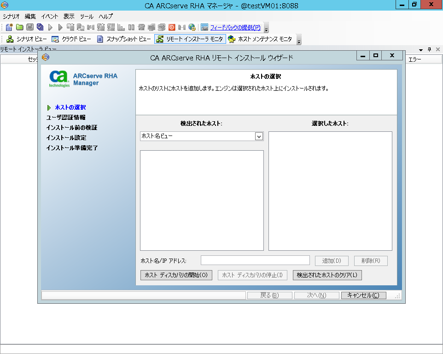Minimize the リモート インストール ウィザード window

[363, 55]
